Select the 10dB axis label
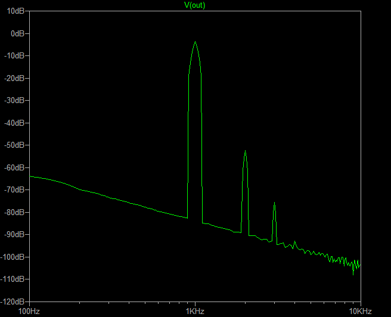391x317 pixels. pos(16,11)
